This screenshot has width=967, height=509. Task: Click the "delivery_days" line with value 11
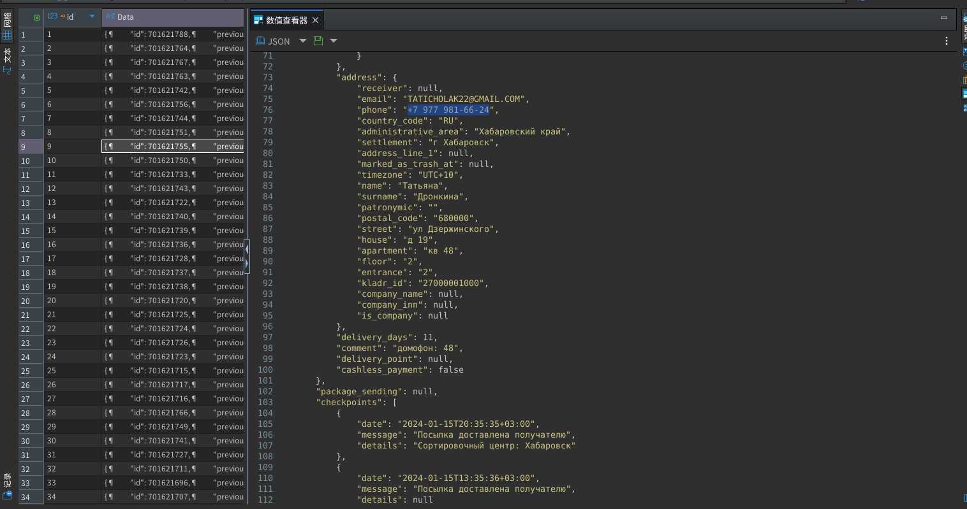point(387,337)
